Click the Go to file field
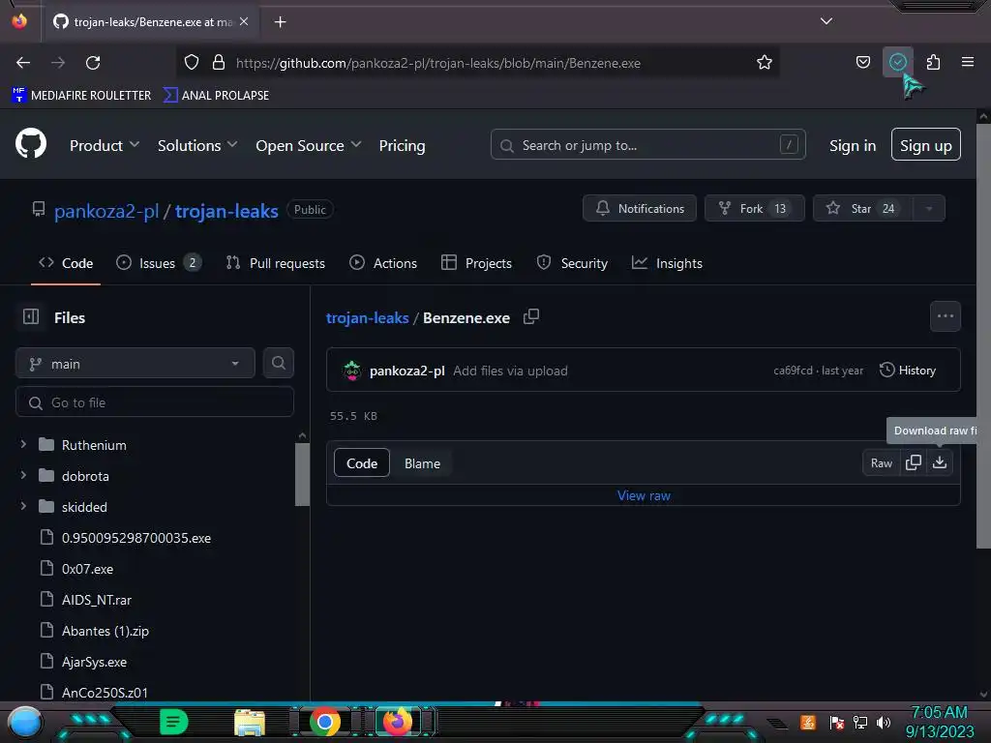This screenshot has width=991, height=743. click(x=154, y=401)
